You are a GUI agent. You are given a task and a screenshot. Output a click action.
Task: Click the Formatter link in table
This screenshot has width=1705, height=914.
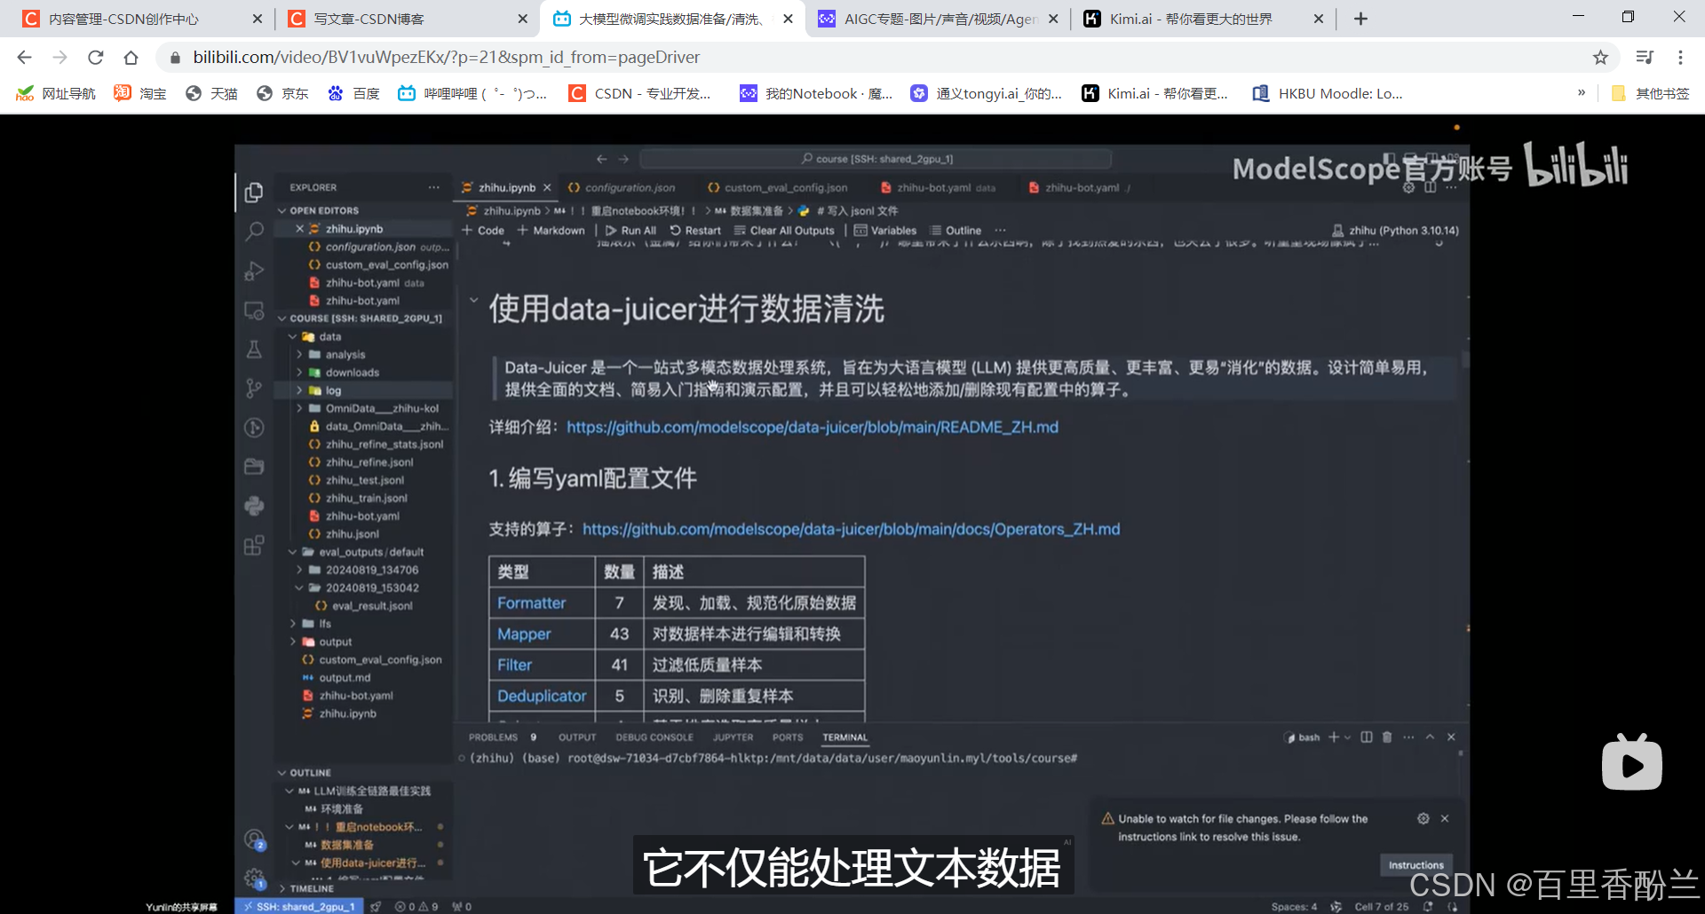point(531,603)
